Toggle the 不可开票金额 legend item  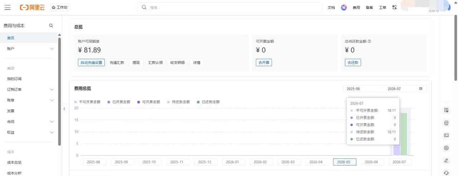[87, 102]
